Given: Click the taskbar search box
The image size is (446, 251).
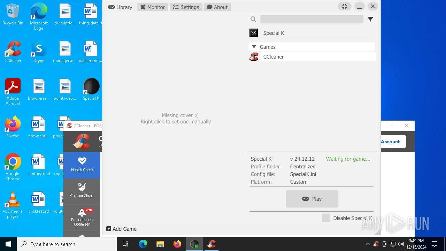Looking at the screenshot, I should 67,244.
